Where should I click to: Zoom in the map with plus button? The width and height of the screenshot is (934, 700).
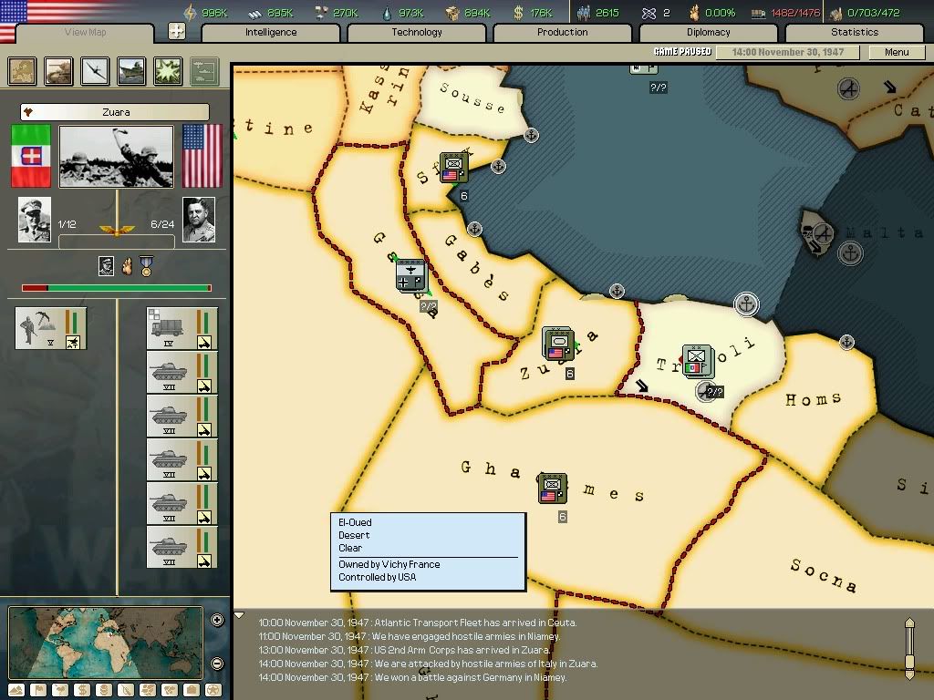click(217, 621)
